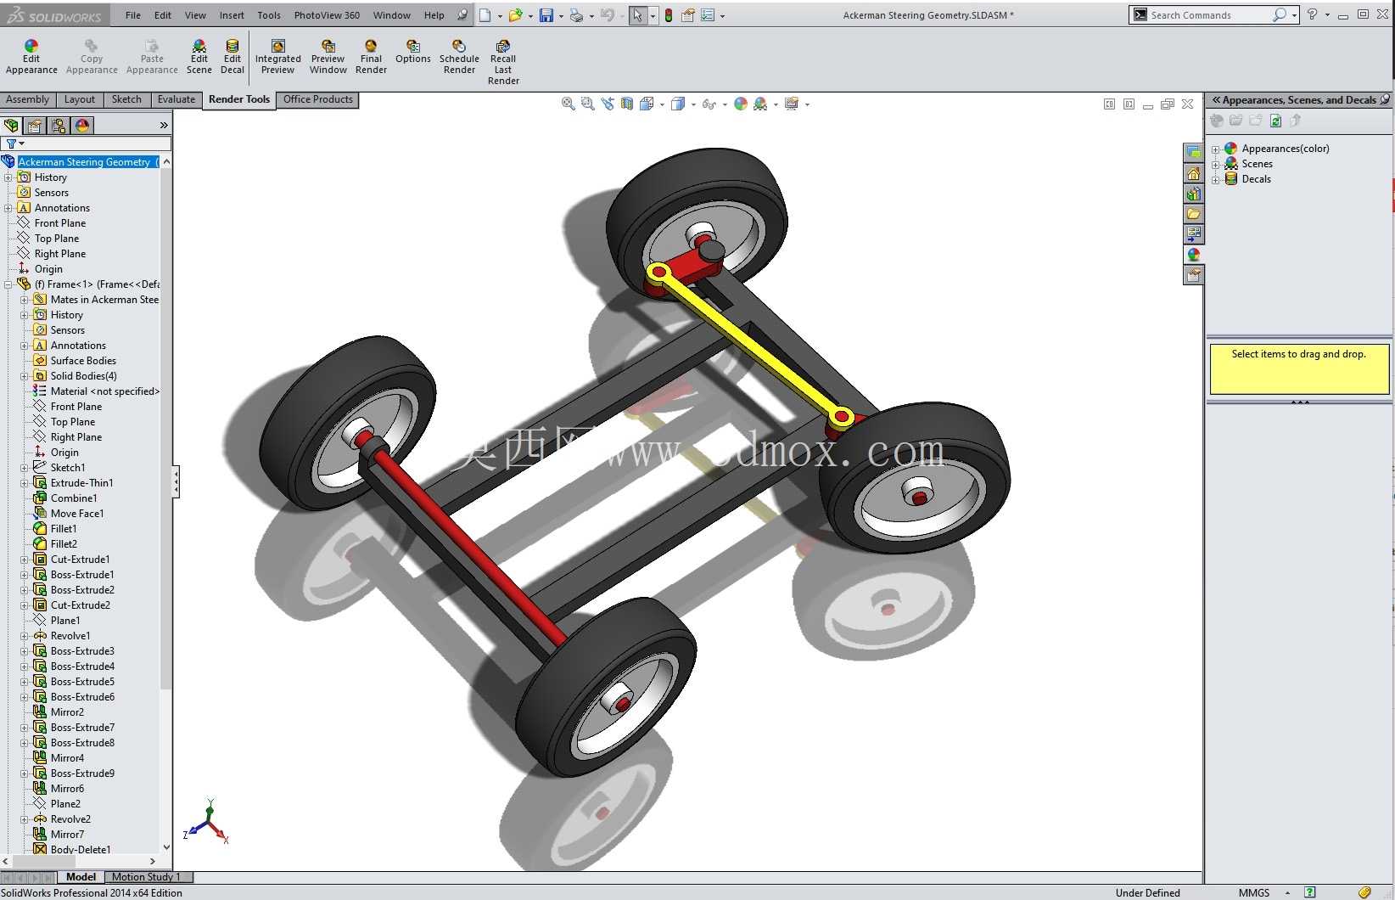Open File Explorer task pane tab
Image resolution: width=1395 pixels, height=900 pixels.
pos(1194,214)
